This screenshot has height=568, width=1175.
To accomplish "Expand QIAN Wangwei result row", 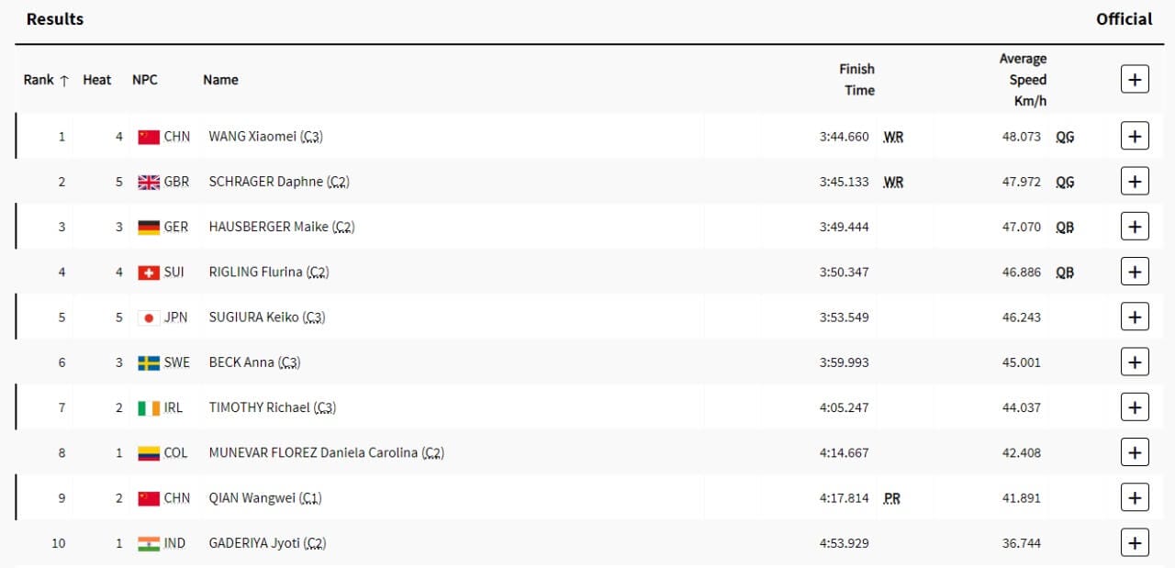I will [x=1135, y=498].
